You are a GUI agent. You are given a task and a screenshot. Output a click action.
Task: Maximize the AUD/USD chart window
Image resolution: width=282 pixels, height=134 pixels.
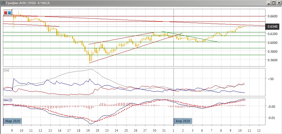273,3
